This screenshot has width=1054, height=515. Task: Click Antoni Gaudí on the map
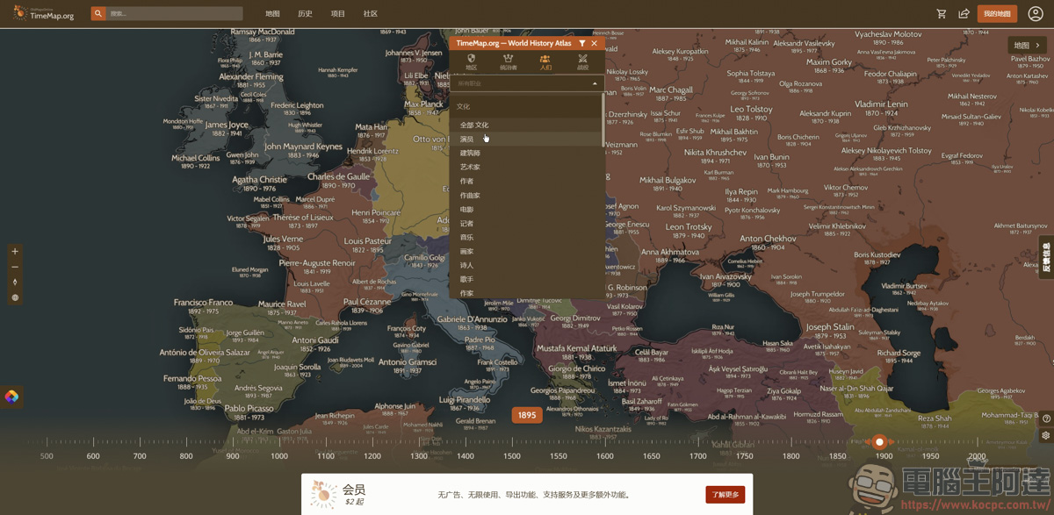(x=315, y=340)
